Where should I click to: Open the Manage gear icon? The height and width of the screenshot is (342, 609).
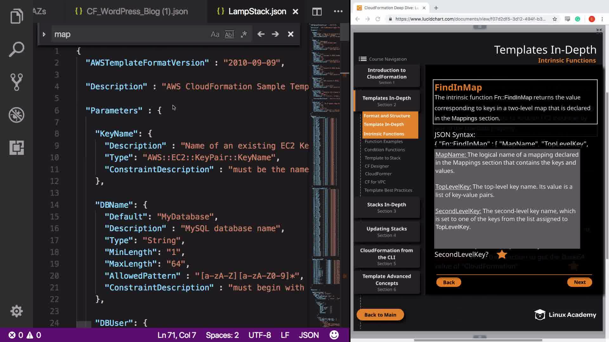(x=16, y=311)
